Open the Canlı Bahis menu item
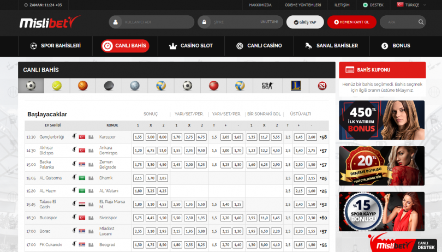This screenshot has width=442, height=252. (125, 46)
